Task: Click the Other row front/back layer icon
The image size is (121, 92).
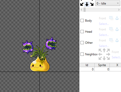Action: [x=111, y=40]
